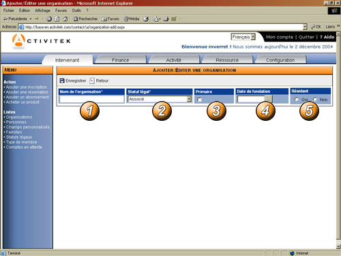This screenshot has height=256, width=341.
Task: Click the Média toolbar icon
Action: (126, 19)
